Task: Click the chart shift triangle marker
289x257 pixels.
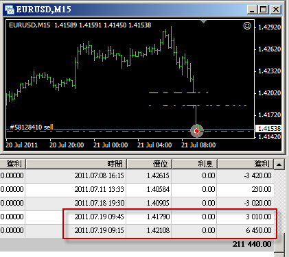Action: [203, 21]
